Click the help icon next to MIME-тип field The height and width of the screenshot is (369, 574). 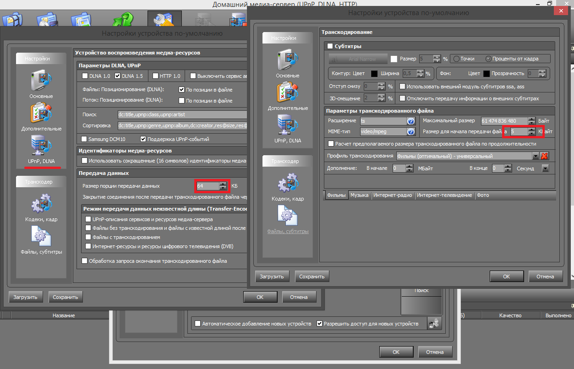[411, 132]
